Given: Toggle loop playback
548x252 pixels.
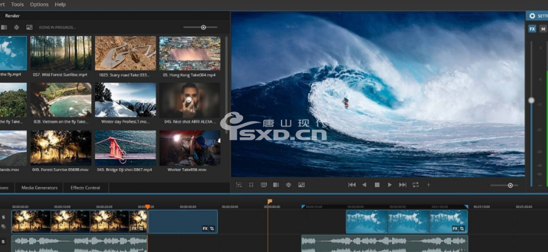Looking at the screenshot, I should point(416,185).
